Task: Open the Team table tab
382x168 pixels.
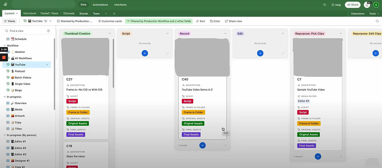Action: tap(96, 14)
